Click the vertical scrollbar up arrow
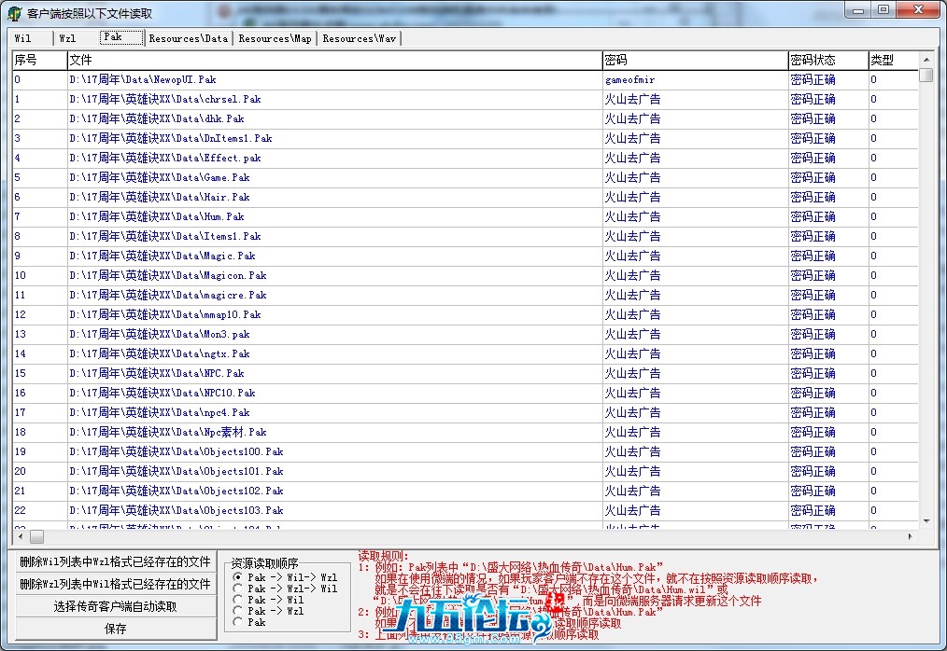 [x=926, y=59]
